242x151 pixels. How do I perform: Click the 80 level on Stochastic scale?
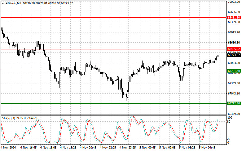pos(229,122)
